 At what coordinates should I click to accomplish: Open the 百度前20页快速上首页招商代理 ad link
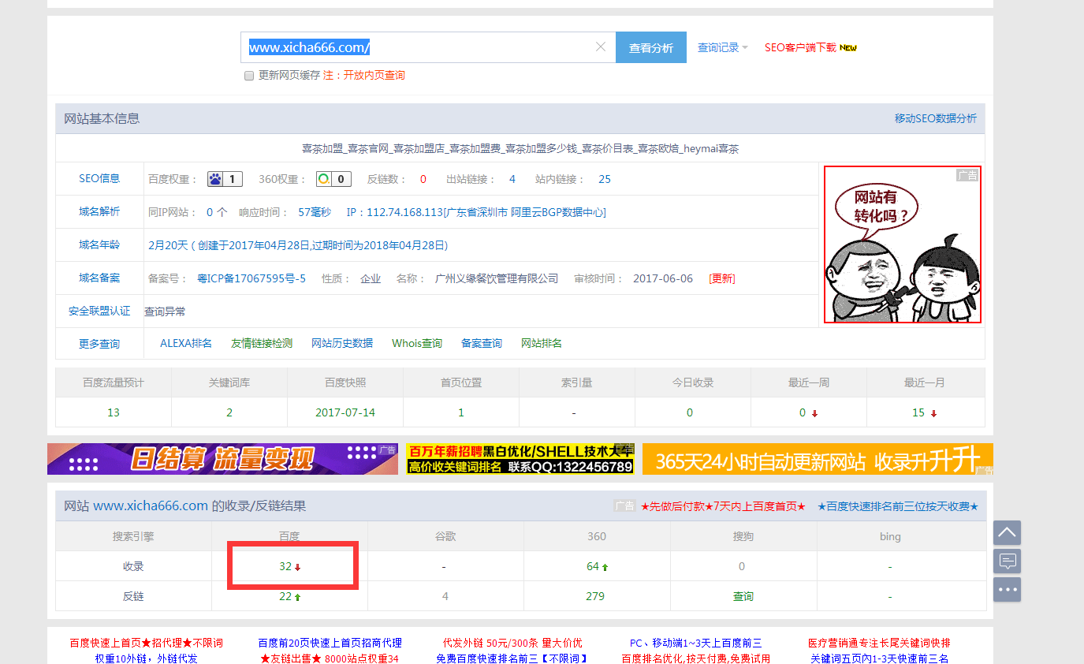(x=330, y=643)
